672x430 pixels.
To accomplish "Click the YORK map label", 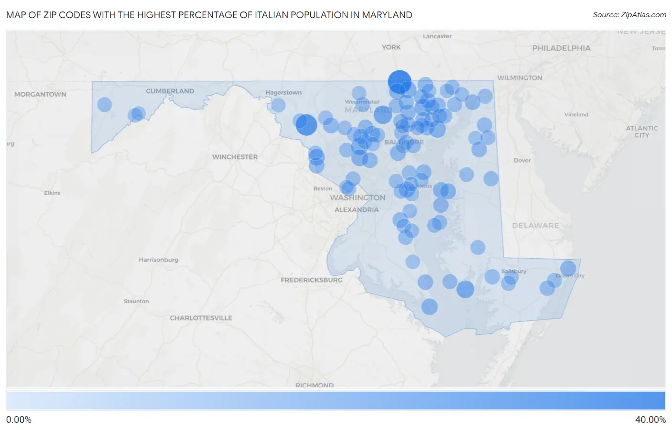I will click(391, 47).
